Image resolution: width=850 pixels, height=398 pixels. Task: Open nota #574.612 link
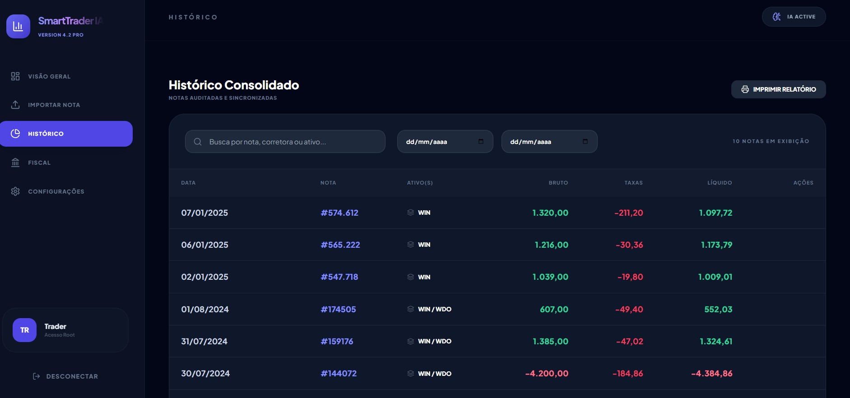339,213
